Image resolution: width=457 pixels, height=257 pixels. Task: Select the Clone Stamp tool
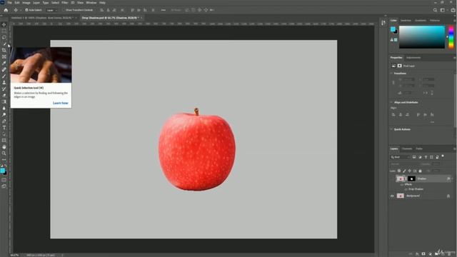pos(4,83)
